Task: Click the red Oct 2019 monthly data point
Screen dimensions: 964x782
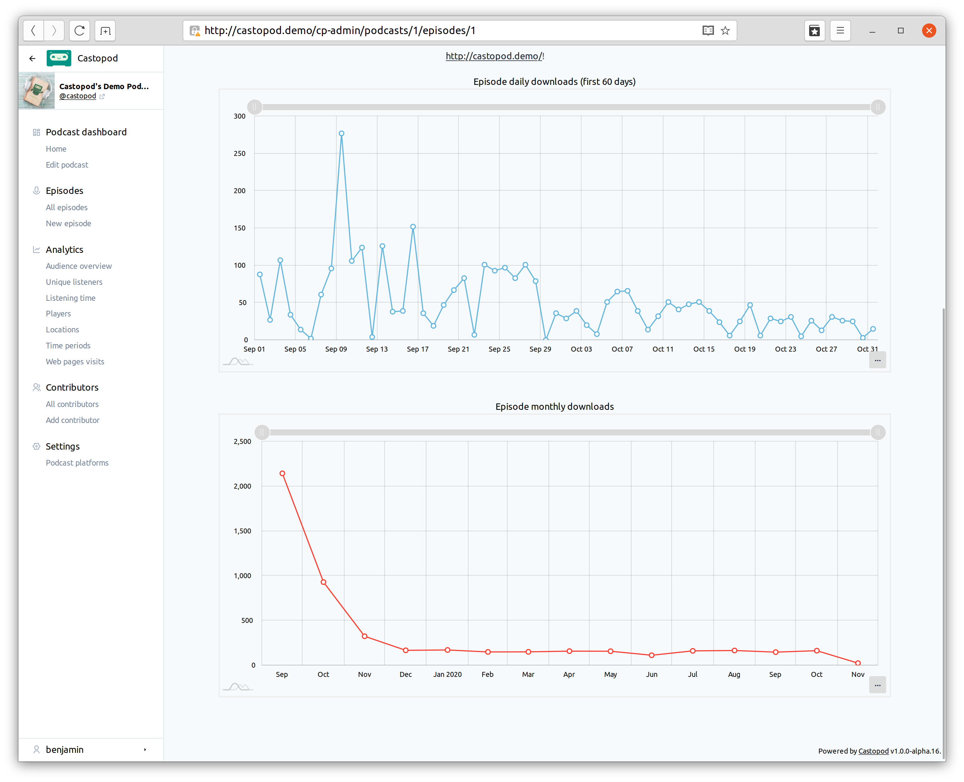Action: click(324, 582)
